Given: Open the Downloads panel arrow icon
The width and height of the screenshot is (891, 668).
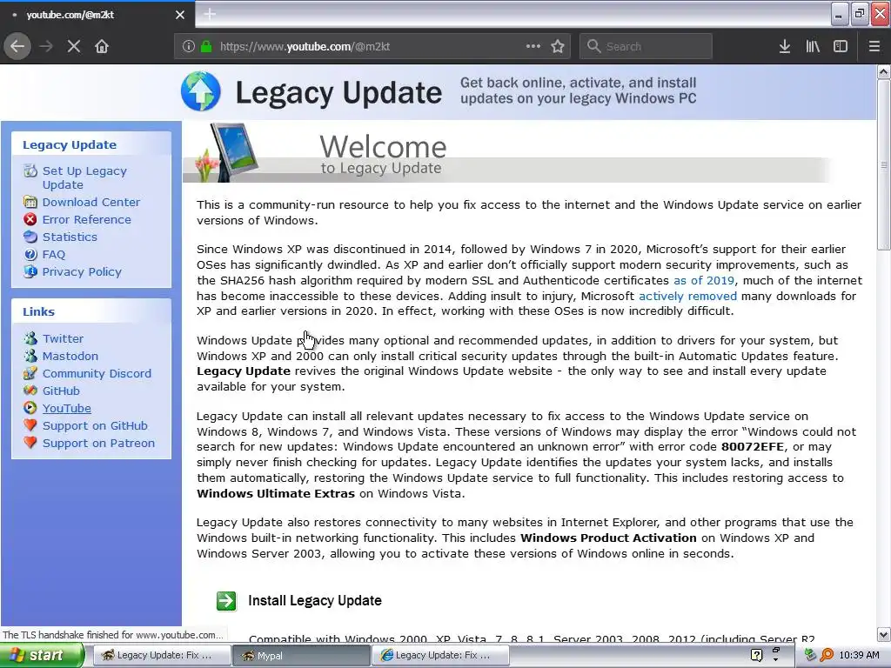Looking at the screenshot, I should pyautogui.click(x=785, y=47).
